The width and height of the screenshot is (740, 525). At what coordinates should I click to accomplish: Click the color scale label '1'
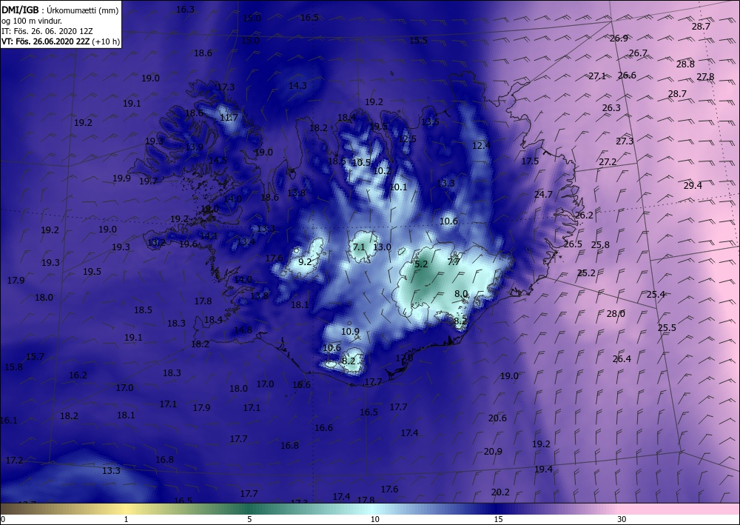pos(126,519)
